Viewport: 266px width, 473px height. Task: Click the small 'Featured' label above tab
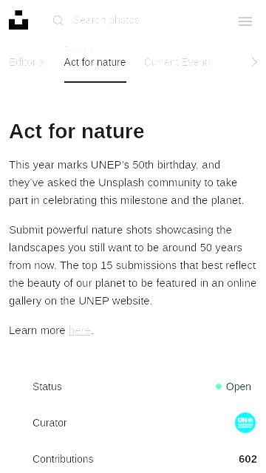[79, 50]
